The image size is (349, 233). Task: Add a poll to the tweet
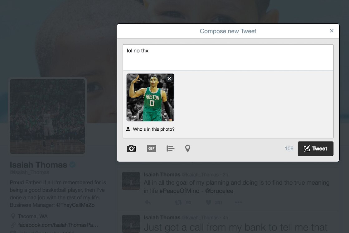point(170,148)
